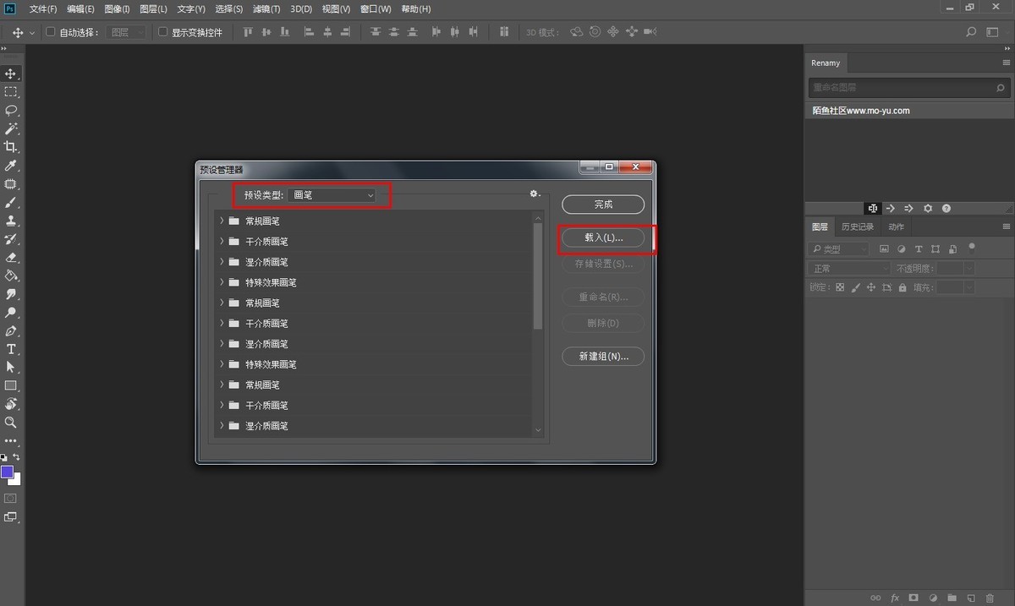Click the 载入(L)... button
This screenshot has height=606, width=1015.
pos(603,238)
